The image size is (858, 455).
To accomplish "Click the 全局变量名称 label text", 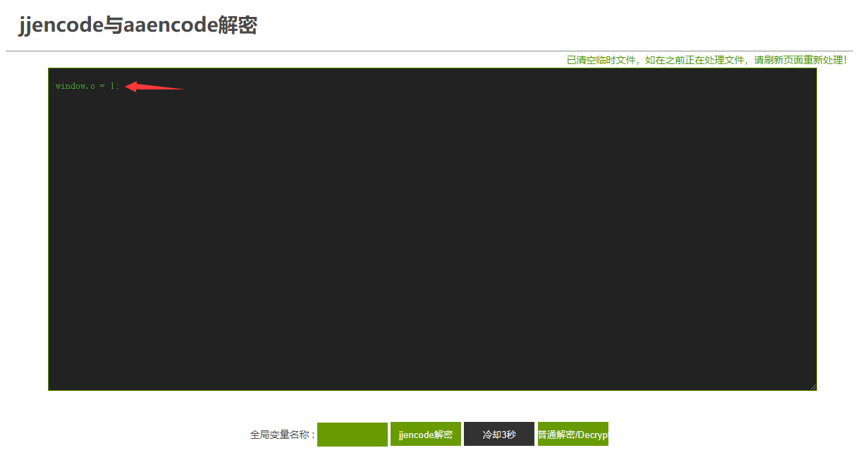I will coord(282,435).
